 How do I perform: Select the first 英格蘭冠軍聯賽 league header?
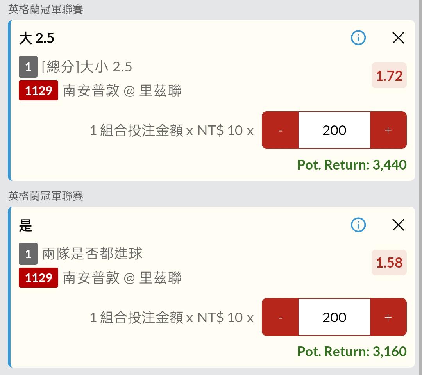point(45,9)
